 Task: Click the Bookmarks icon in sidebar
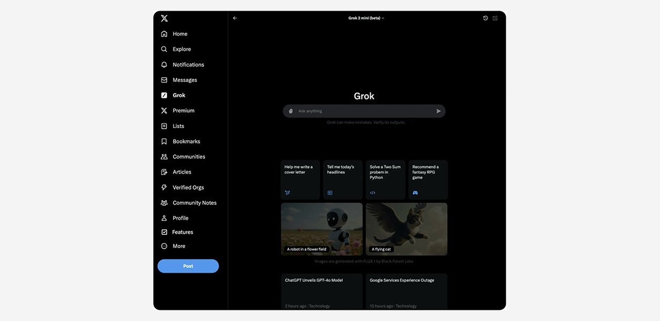pos(164,141)
